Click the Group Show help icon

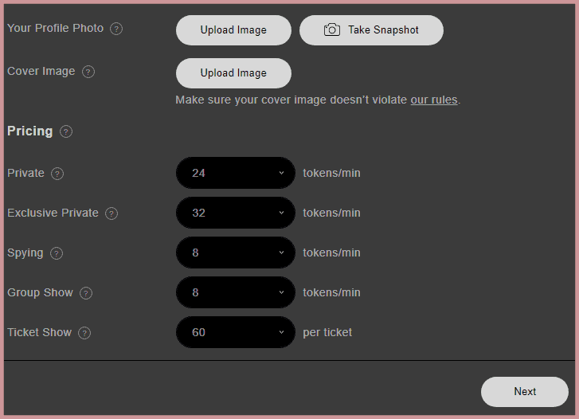pos(86,293)
